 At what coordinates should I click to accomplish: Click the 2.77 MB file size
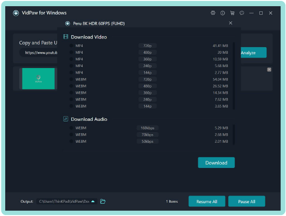click(221, 72)
